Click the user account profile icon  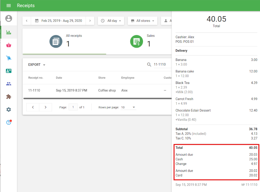[x=9, y=18]
